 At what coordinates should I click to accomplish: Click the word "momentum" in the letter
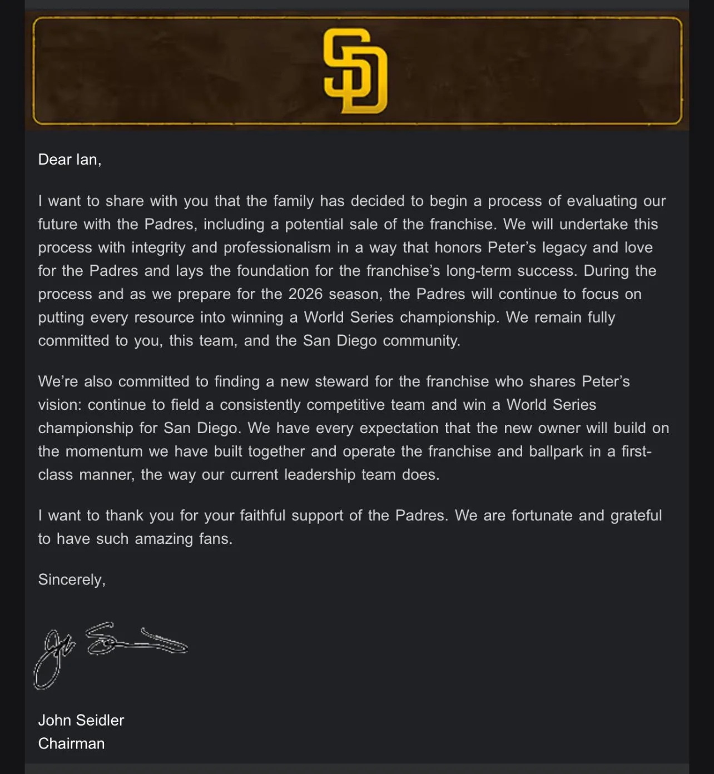click(x=105, y=451)
